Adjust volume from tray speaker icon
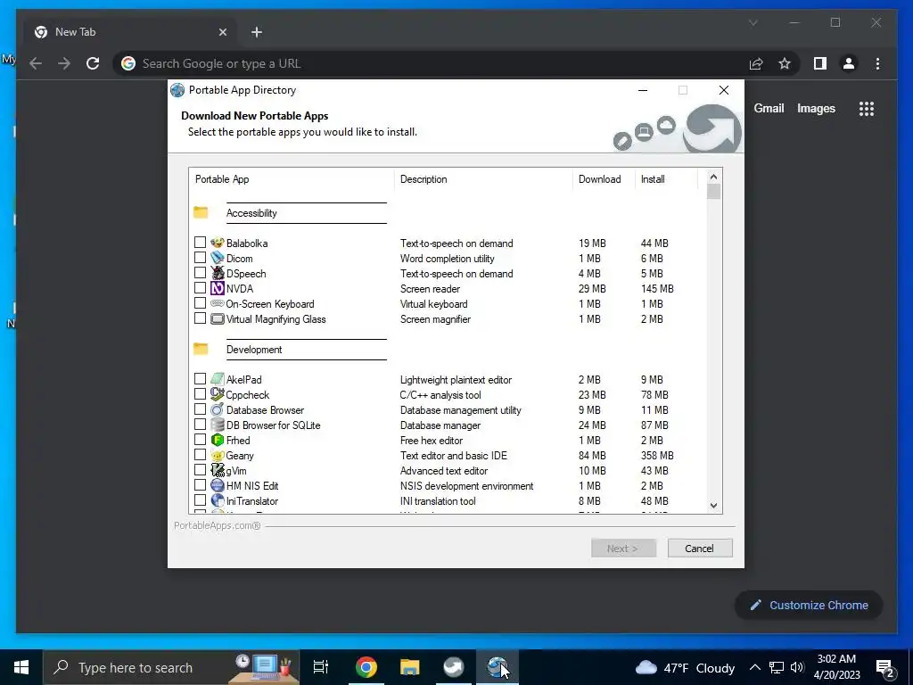913x685 pixels. tap(797, 667)
